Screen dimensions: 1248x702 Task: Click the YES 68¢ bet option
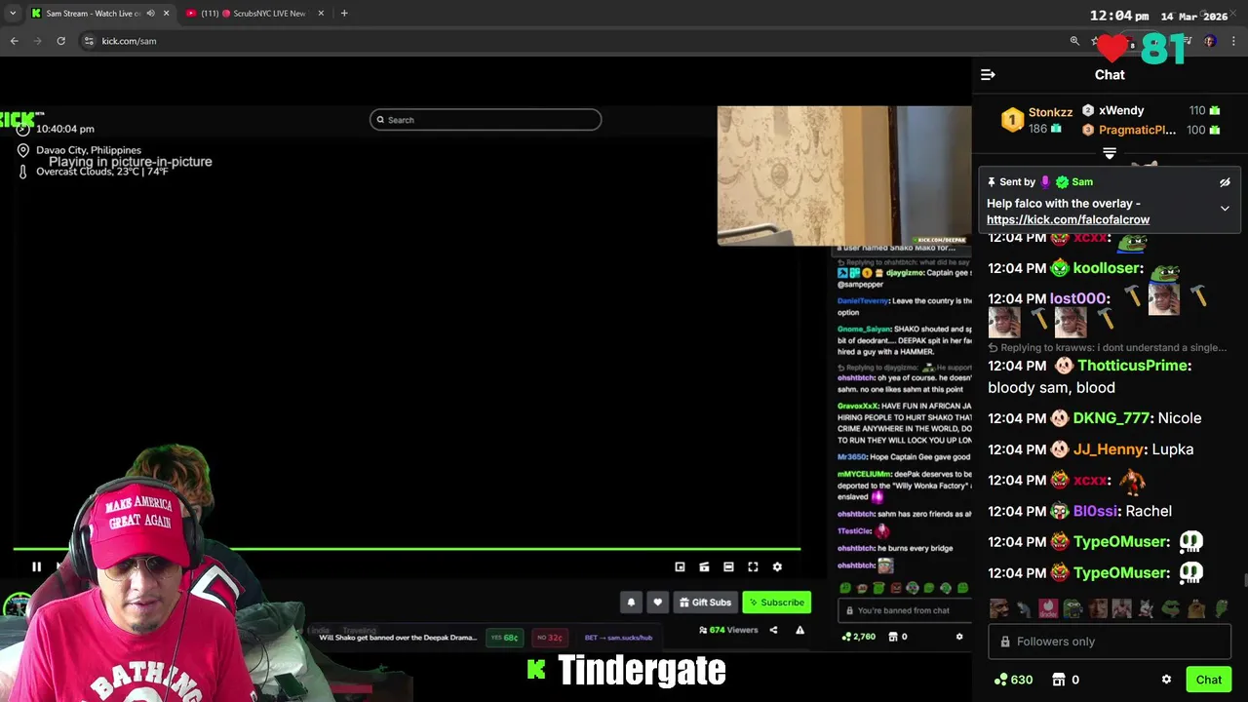point(504,638)
